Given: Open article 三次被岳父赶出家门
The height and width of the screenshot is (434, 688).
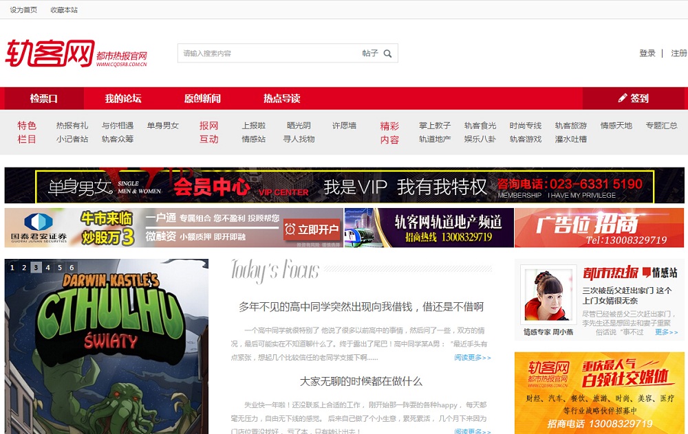Looking at the screenshot, I should (627, 295).
